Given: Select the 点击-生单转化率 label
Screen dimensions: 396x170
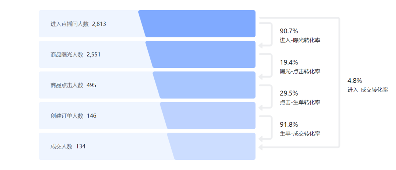Looking at the screenshot, I should (x=300, y=102).
